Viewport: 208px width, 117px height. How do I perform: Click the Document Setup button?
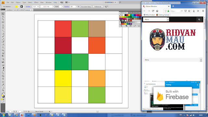point(86,6)
